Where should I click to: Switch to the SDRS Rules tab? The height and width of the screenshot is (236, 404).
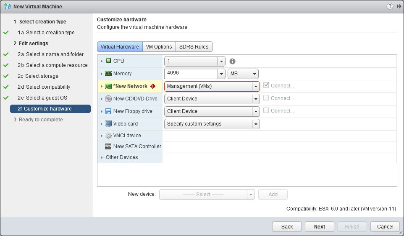point(194,47)
